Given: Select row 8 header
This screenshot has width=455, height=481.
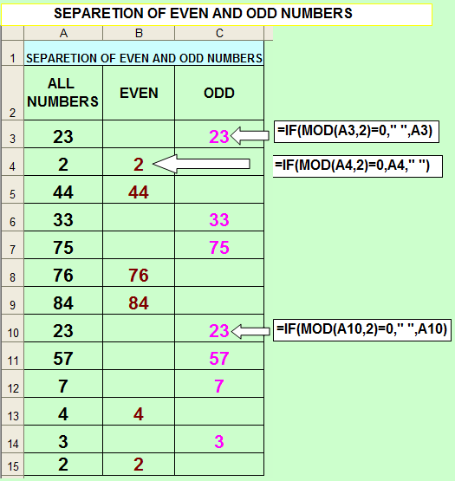Looking at the screenshot, I should (x=12, y=273).
